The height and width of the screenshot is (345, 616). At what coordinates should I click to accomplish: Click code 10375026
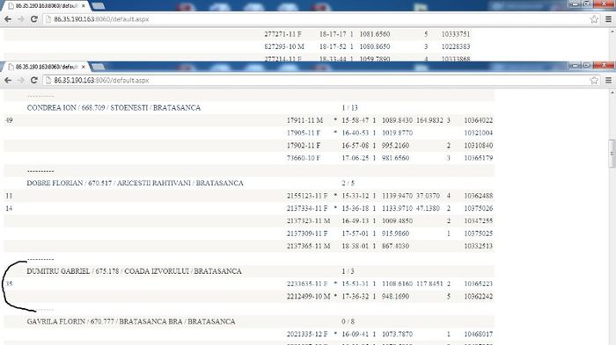tap(478, 208)
